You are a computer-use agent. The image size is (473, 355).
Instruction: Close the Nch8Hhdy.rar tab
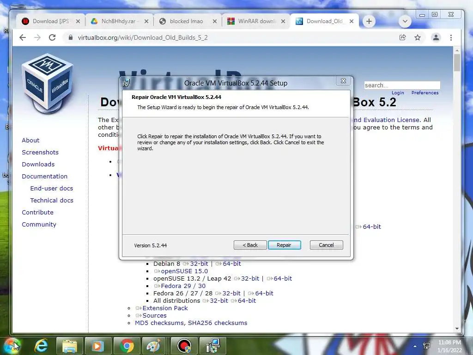(146, 21)
